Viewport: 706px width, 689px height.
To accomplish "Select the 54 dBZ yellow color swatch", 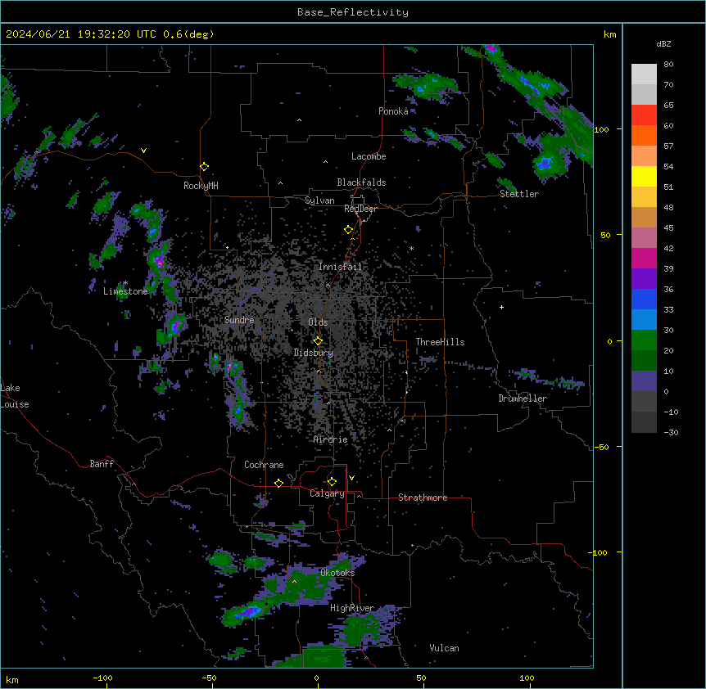I will click(x=644, y=176).
